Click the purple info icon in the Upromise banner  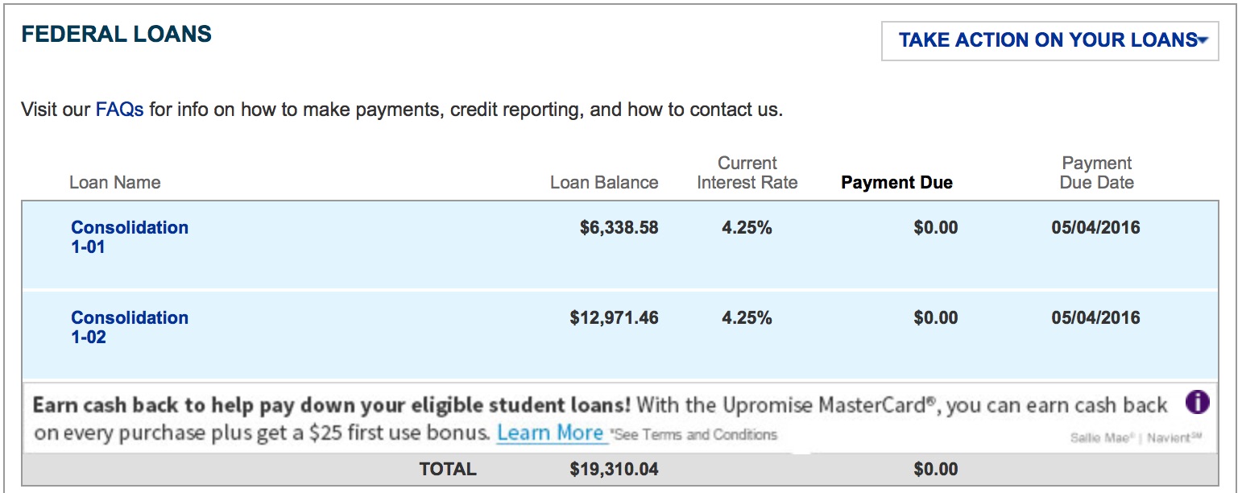[x=1197, y=402]
